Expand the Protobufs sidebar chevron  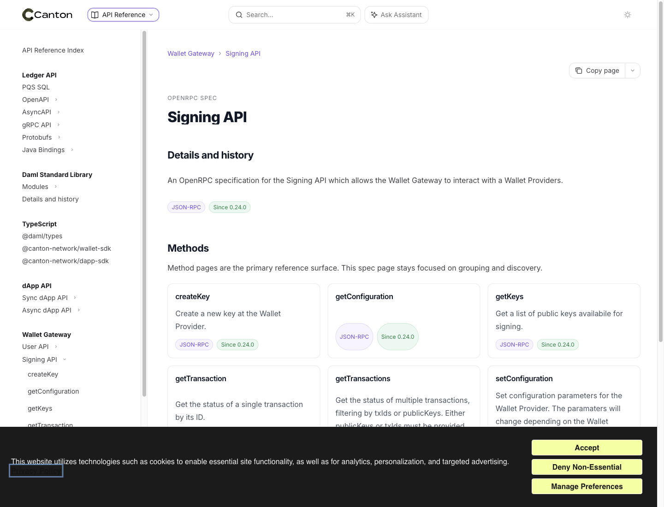[x=59, y=137]
